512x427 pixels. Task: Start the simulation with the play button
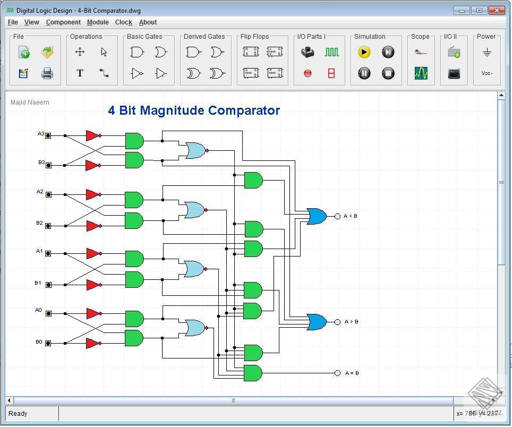pos(364,52)
